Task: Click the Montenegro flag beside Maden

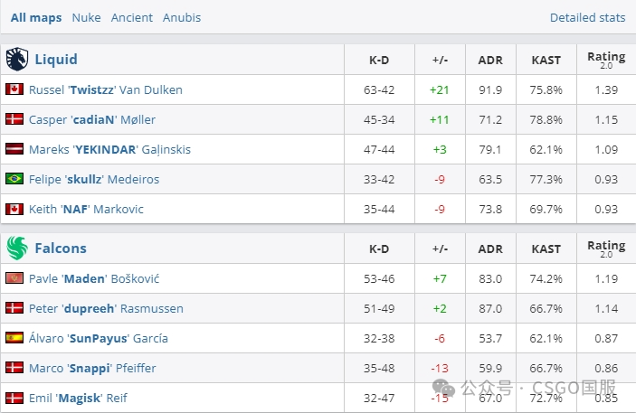Action: click(x=14, y=278)
